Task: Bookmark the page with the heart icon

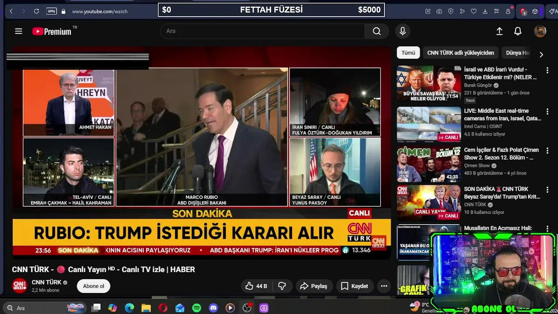Action: [474, 11]
